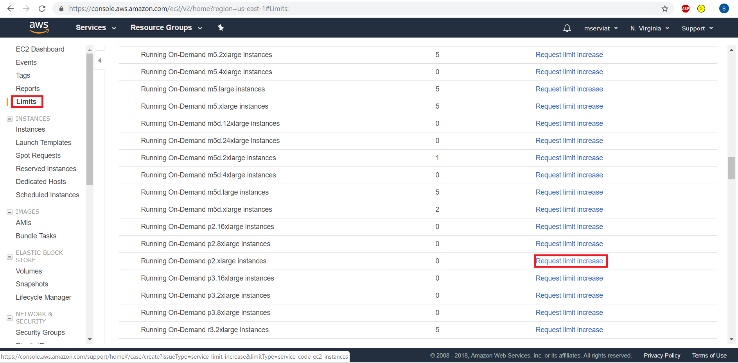Collapse the IMAGES sidebar section
738x363 pixels.
(10, 212)
